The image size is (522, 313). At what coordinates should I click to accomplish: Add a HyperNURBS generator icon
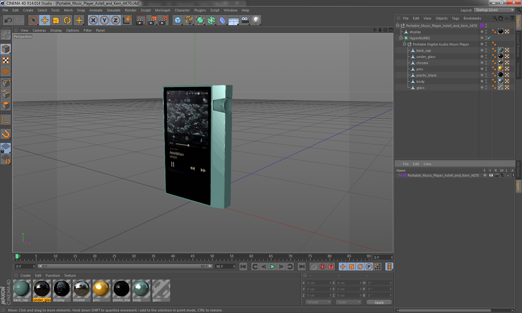(x=200, y=20)
